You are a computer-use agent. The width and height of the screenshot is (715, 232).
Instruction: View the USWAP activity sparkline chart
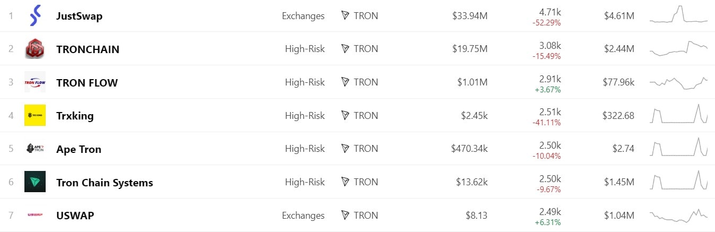[678, 215]
